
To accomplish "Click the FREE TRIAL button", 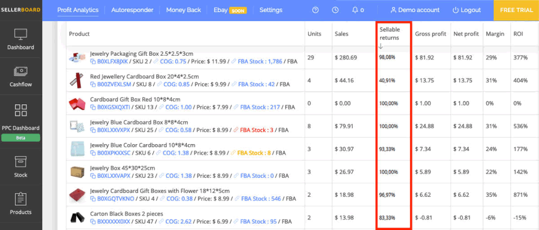I will (x=516, y=10).
